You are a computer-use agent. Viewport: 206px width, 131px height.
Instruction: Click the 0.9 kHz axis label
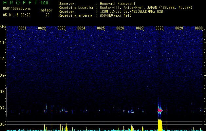pos(3,75)
